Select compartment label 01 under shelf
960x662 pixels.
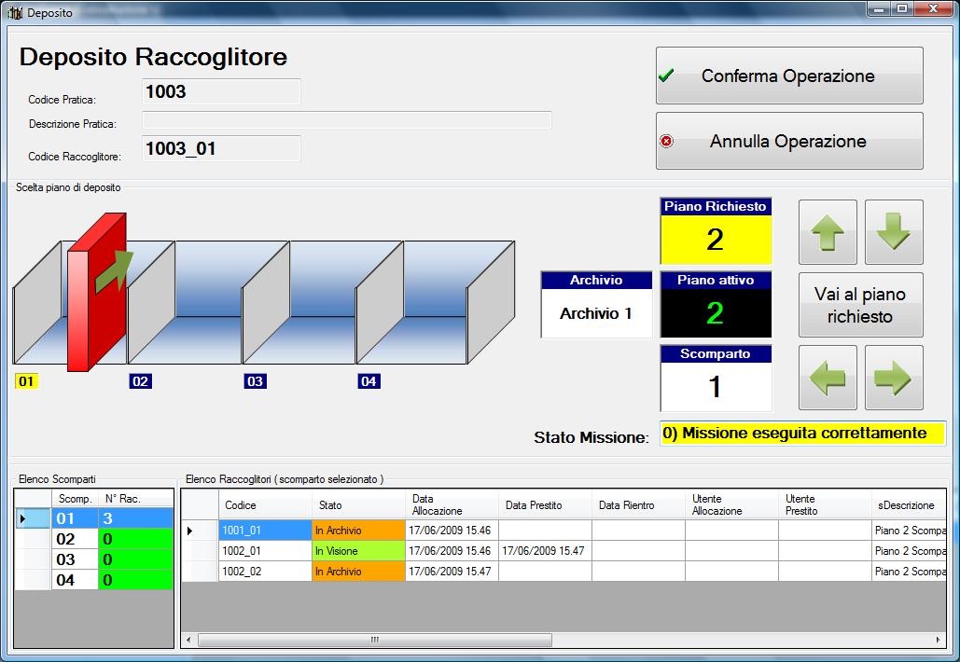[x=26, y=381]
